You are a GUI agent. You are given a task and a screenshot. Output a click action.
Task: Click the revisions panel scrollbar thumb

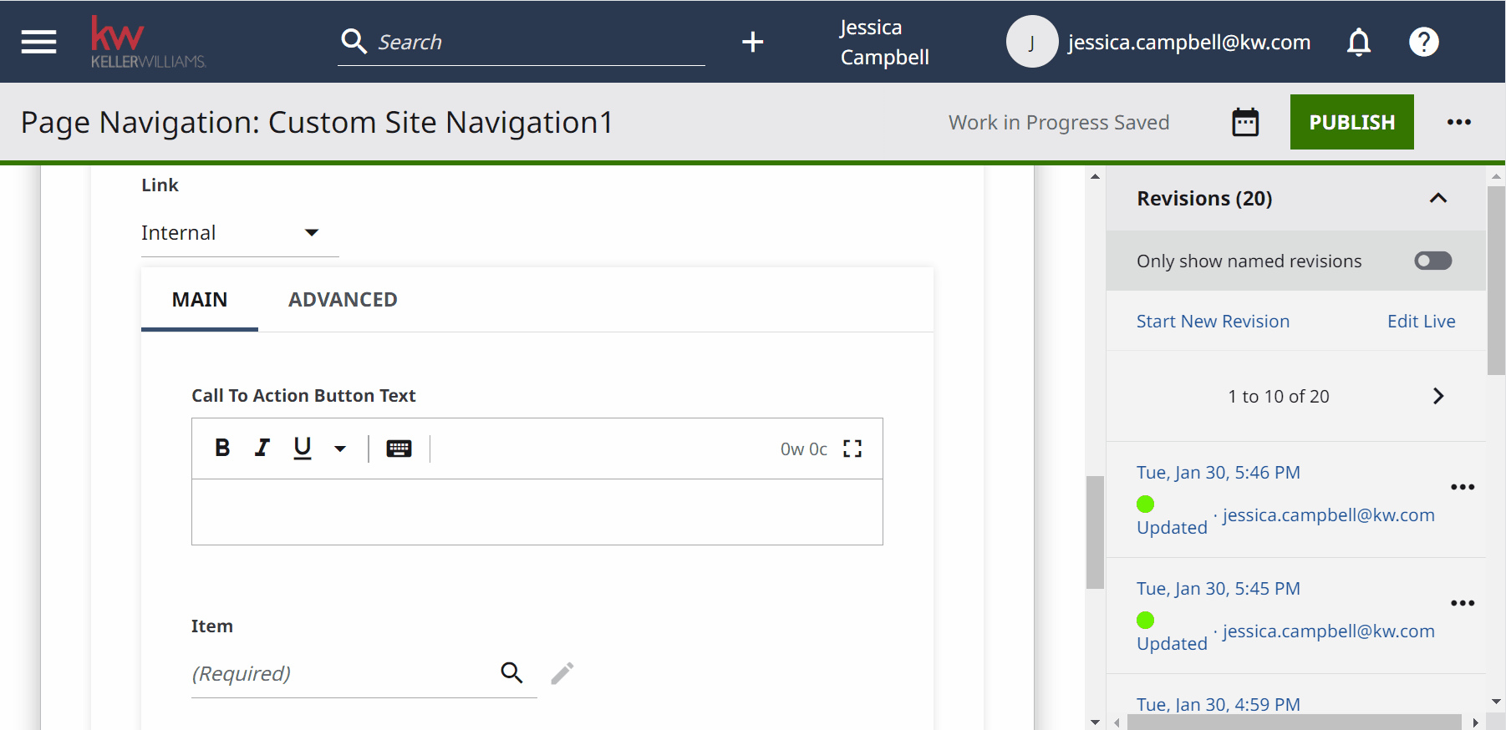1496,281
